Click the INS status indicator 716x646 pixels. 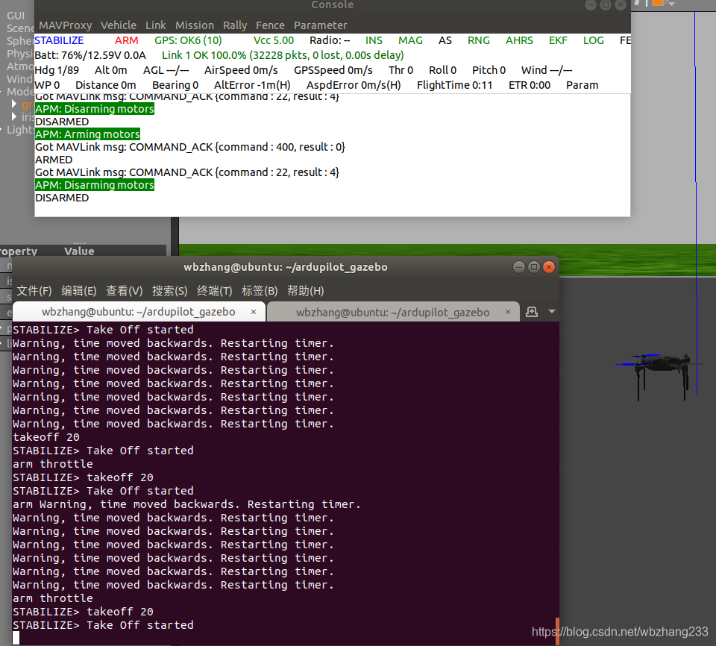pyautogui.click(x=374, y=40)
